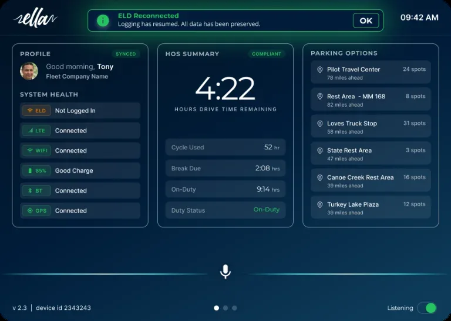Click the 'Not Logged In' ELD status text
The image size is (451, 321).
75,111
